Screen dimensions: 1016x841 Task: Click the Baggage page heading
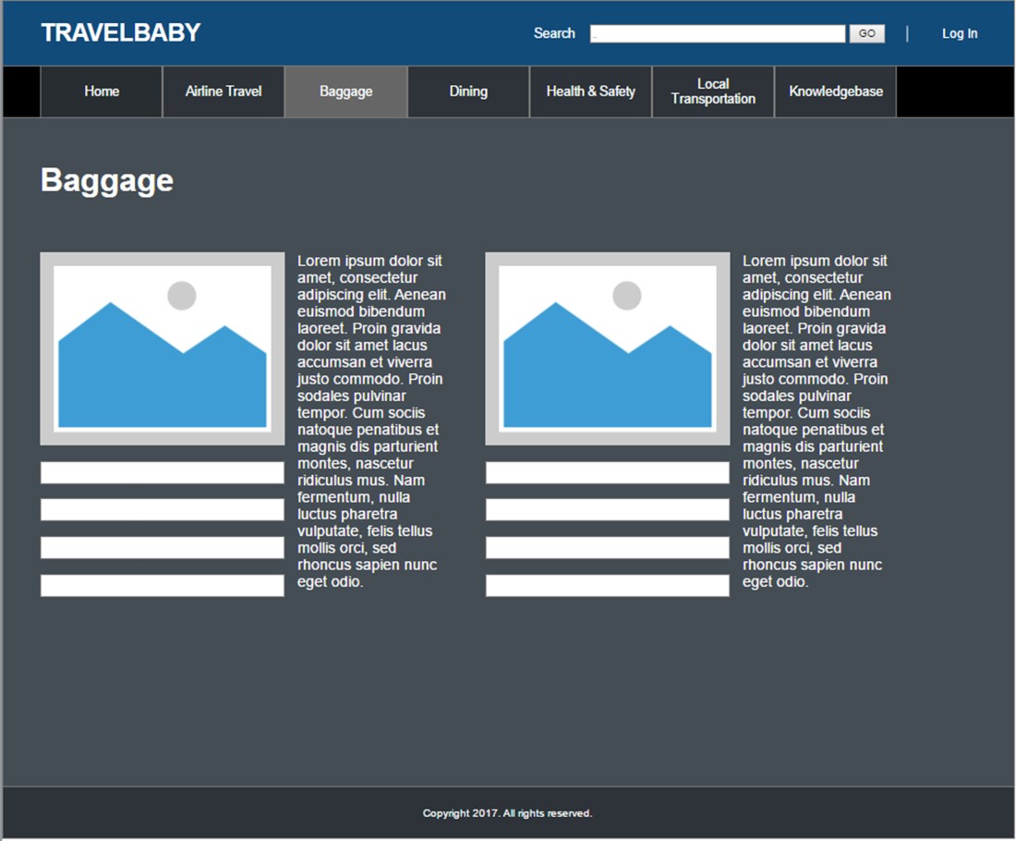coord(106,179)
